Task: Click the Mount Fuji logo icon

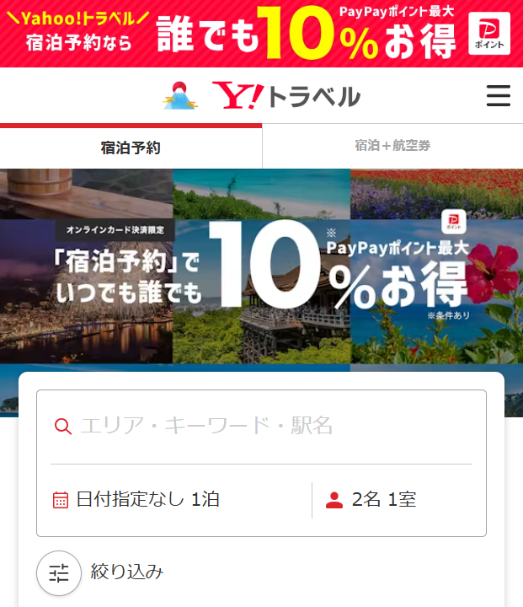Action: 180,95
